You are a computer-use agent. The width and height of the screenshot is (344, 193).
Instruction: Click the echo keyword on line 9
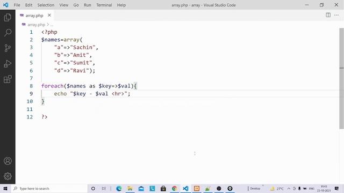tap(60, 94)
